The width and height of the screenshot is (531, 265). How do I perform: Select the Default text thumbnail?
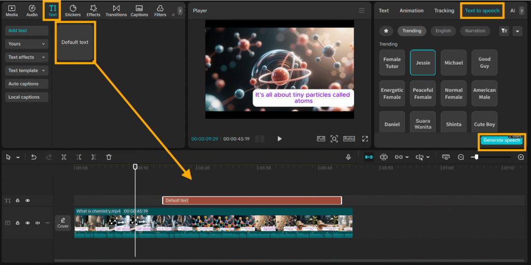75,42
